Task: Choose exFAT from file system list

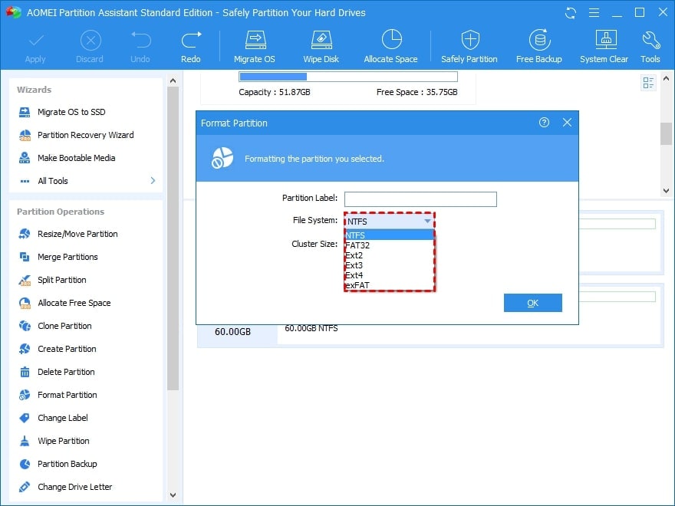Action: click(x=390, y=285)
